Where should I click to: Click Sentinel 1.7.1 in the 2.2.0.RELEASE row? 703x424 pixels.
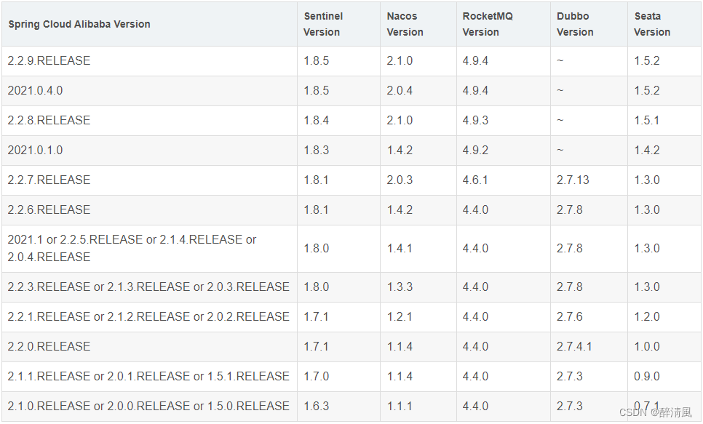point(316,346)
